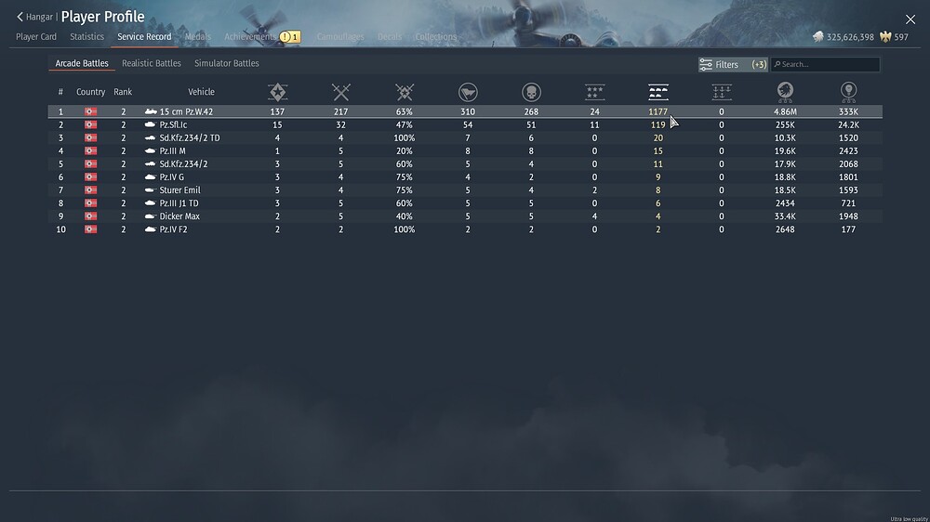Viewport: 930px width, 522px height.
Task: Switch to Simulator Battles tab
Action: tap(227, 63)
